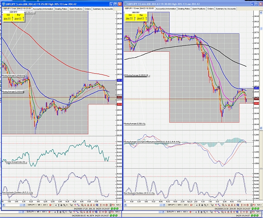Click Buy 204.63 in 5 min window
This screenshot has width=263, height=218.
[19, 17]
